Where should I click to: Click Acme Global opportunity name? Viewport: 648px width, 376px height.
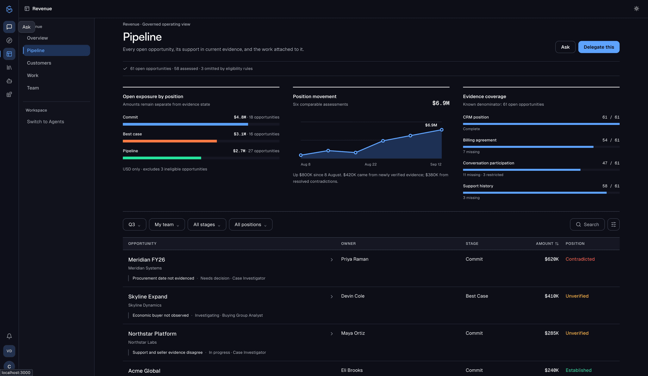click(x=144, y=371)
